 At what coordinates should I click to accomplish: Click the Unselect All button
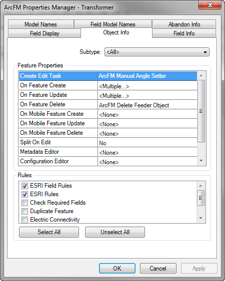[115, 232]
